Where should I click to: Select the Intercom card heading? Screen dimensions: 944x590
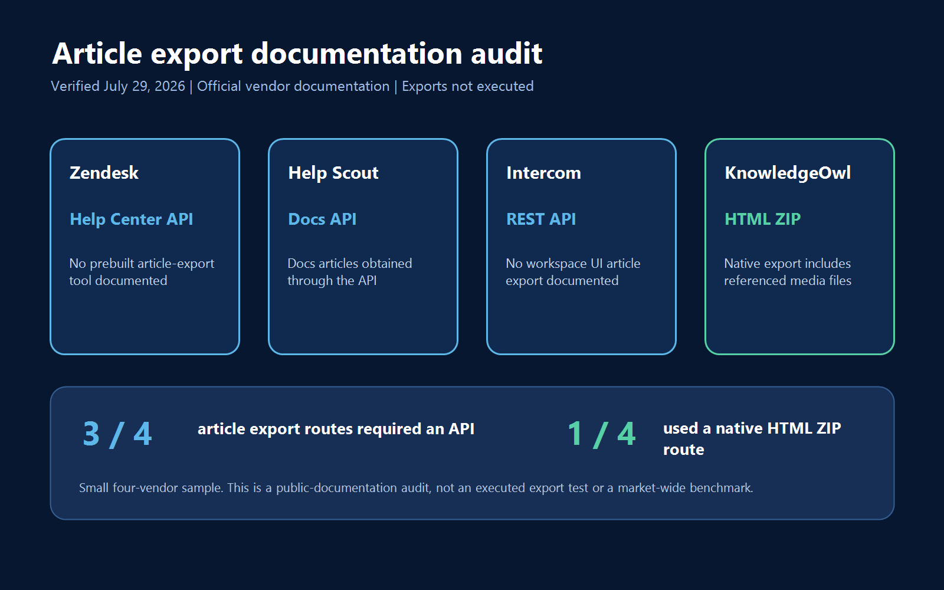point(543,173)
